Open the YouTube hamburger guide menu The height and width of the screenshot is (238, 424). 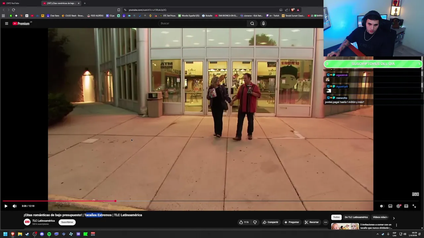(6, 23)
